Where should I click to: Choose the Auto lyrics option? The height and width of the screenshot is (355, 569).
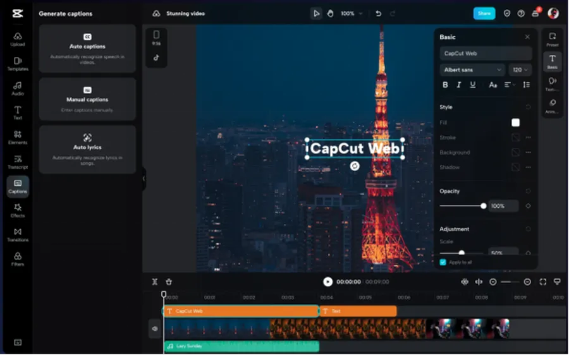pos(87,150)
